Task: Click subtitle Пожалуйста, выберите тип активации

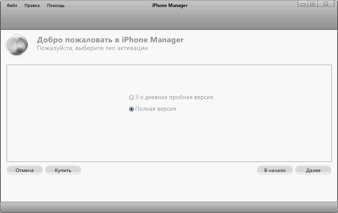Action: pos(92,48)
